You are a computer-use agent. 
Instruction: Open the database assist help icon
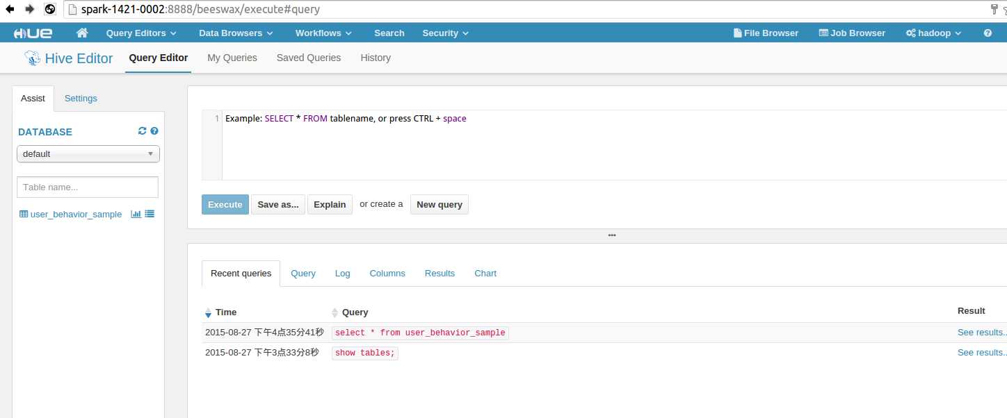click(154, 131)
